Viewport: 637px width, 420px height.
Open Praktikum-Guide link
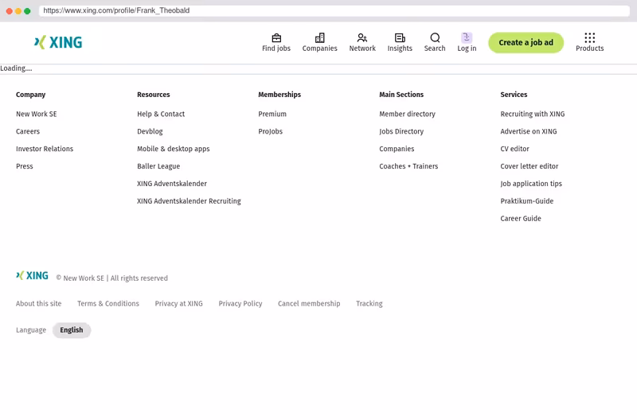[x=527, y=201]
